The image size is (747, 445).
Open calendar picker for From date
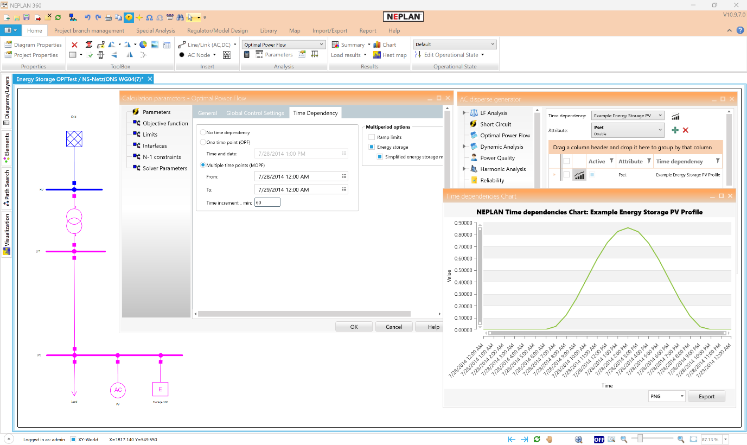344,176
